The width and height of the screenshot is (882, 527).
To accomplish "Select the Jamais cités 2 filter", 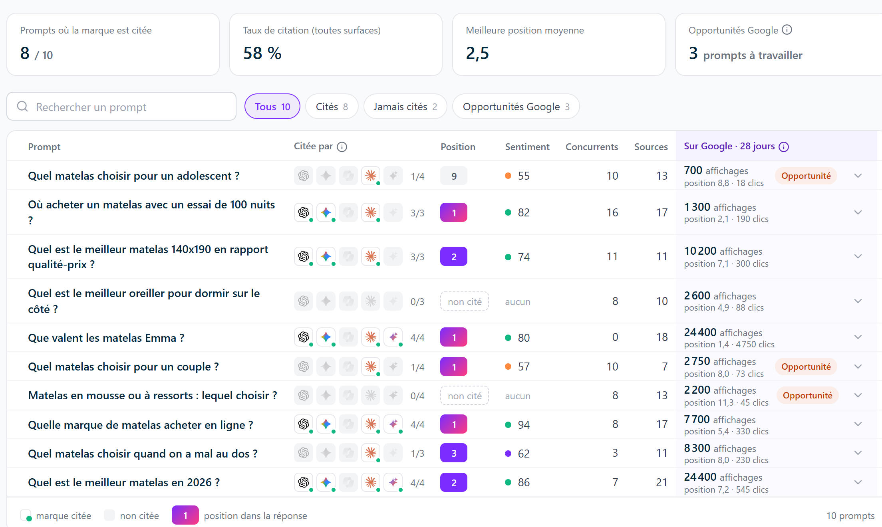I will point(405,106).
